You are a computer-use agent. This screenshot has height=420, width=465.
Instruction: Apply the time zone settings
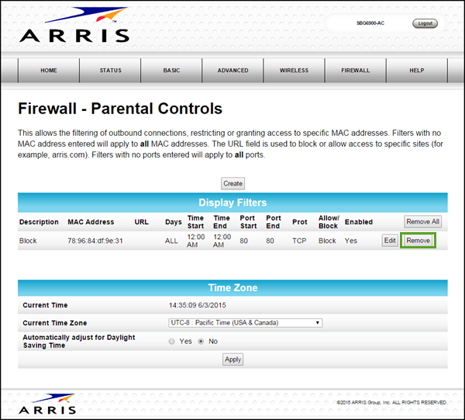tap(232, 359)
